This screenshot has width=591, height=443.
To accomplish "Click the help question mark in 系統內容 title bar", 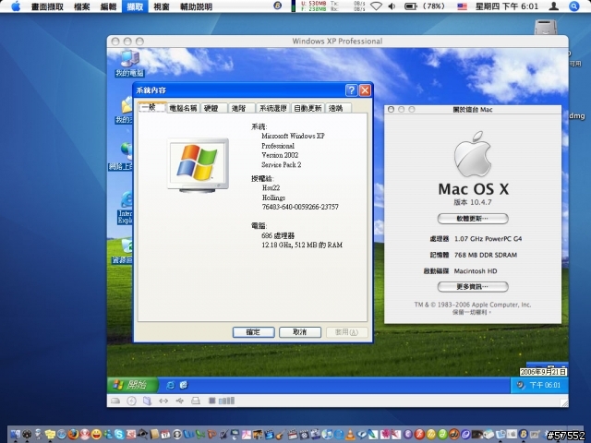I will coord(351,90).
